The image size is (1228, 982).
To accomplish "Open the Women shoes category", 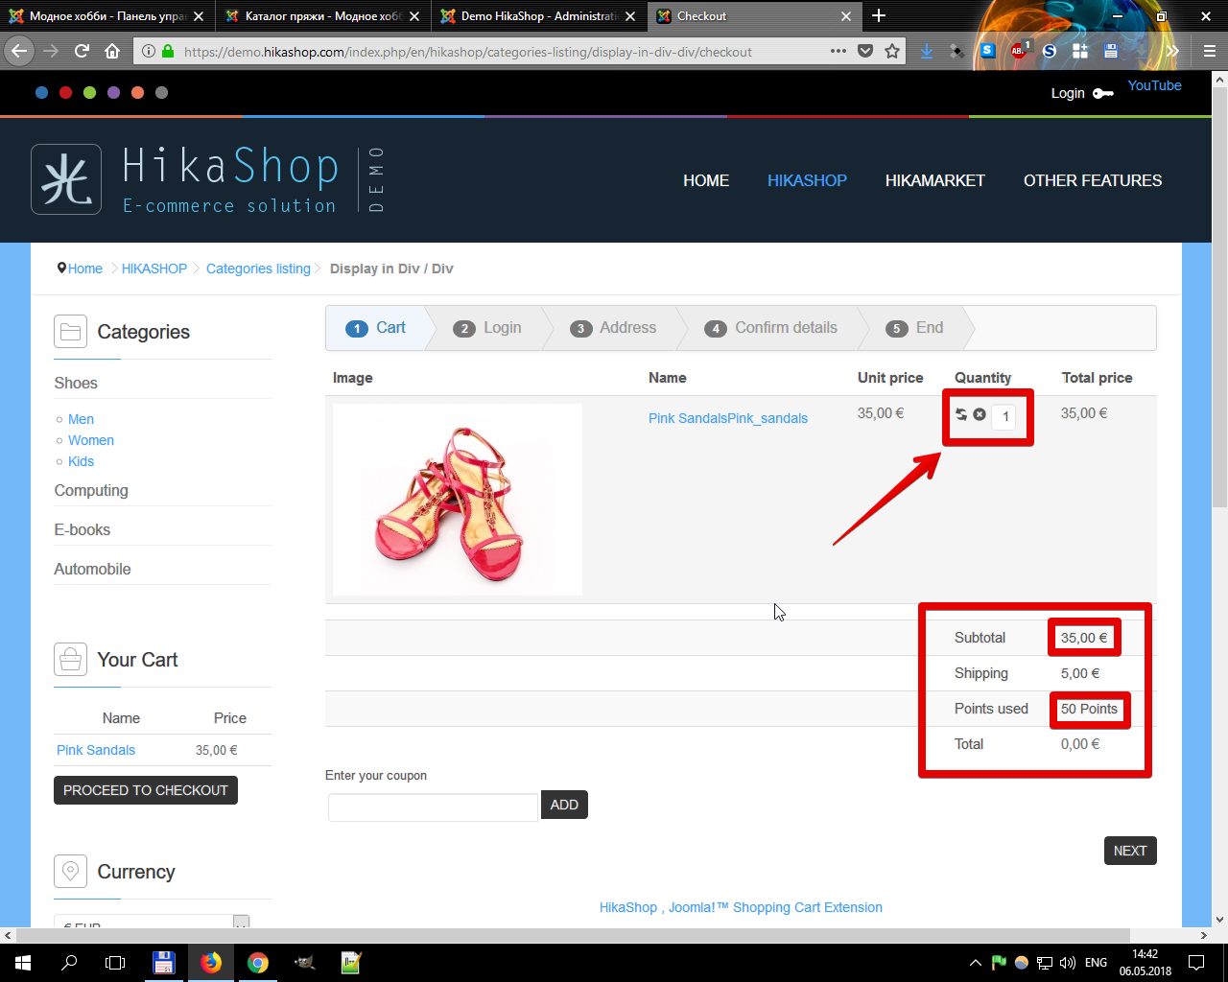I will click(91, 440).
